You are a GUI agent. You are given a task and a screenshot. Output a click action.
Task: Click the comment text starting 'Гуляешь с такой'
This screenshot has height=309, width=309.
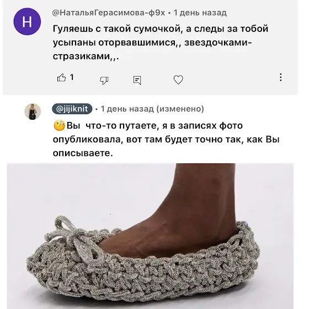pos(161,42)
